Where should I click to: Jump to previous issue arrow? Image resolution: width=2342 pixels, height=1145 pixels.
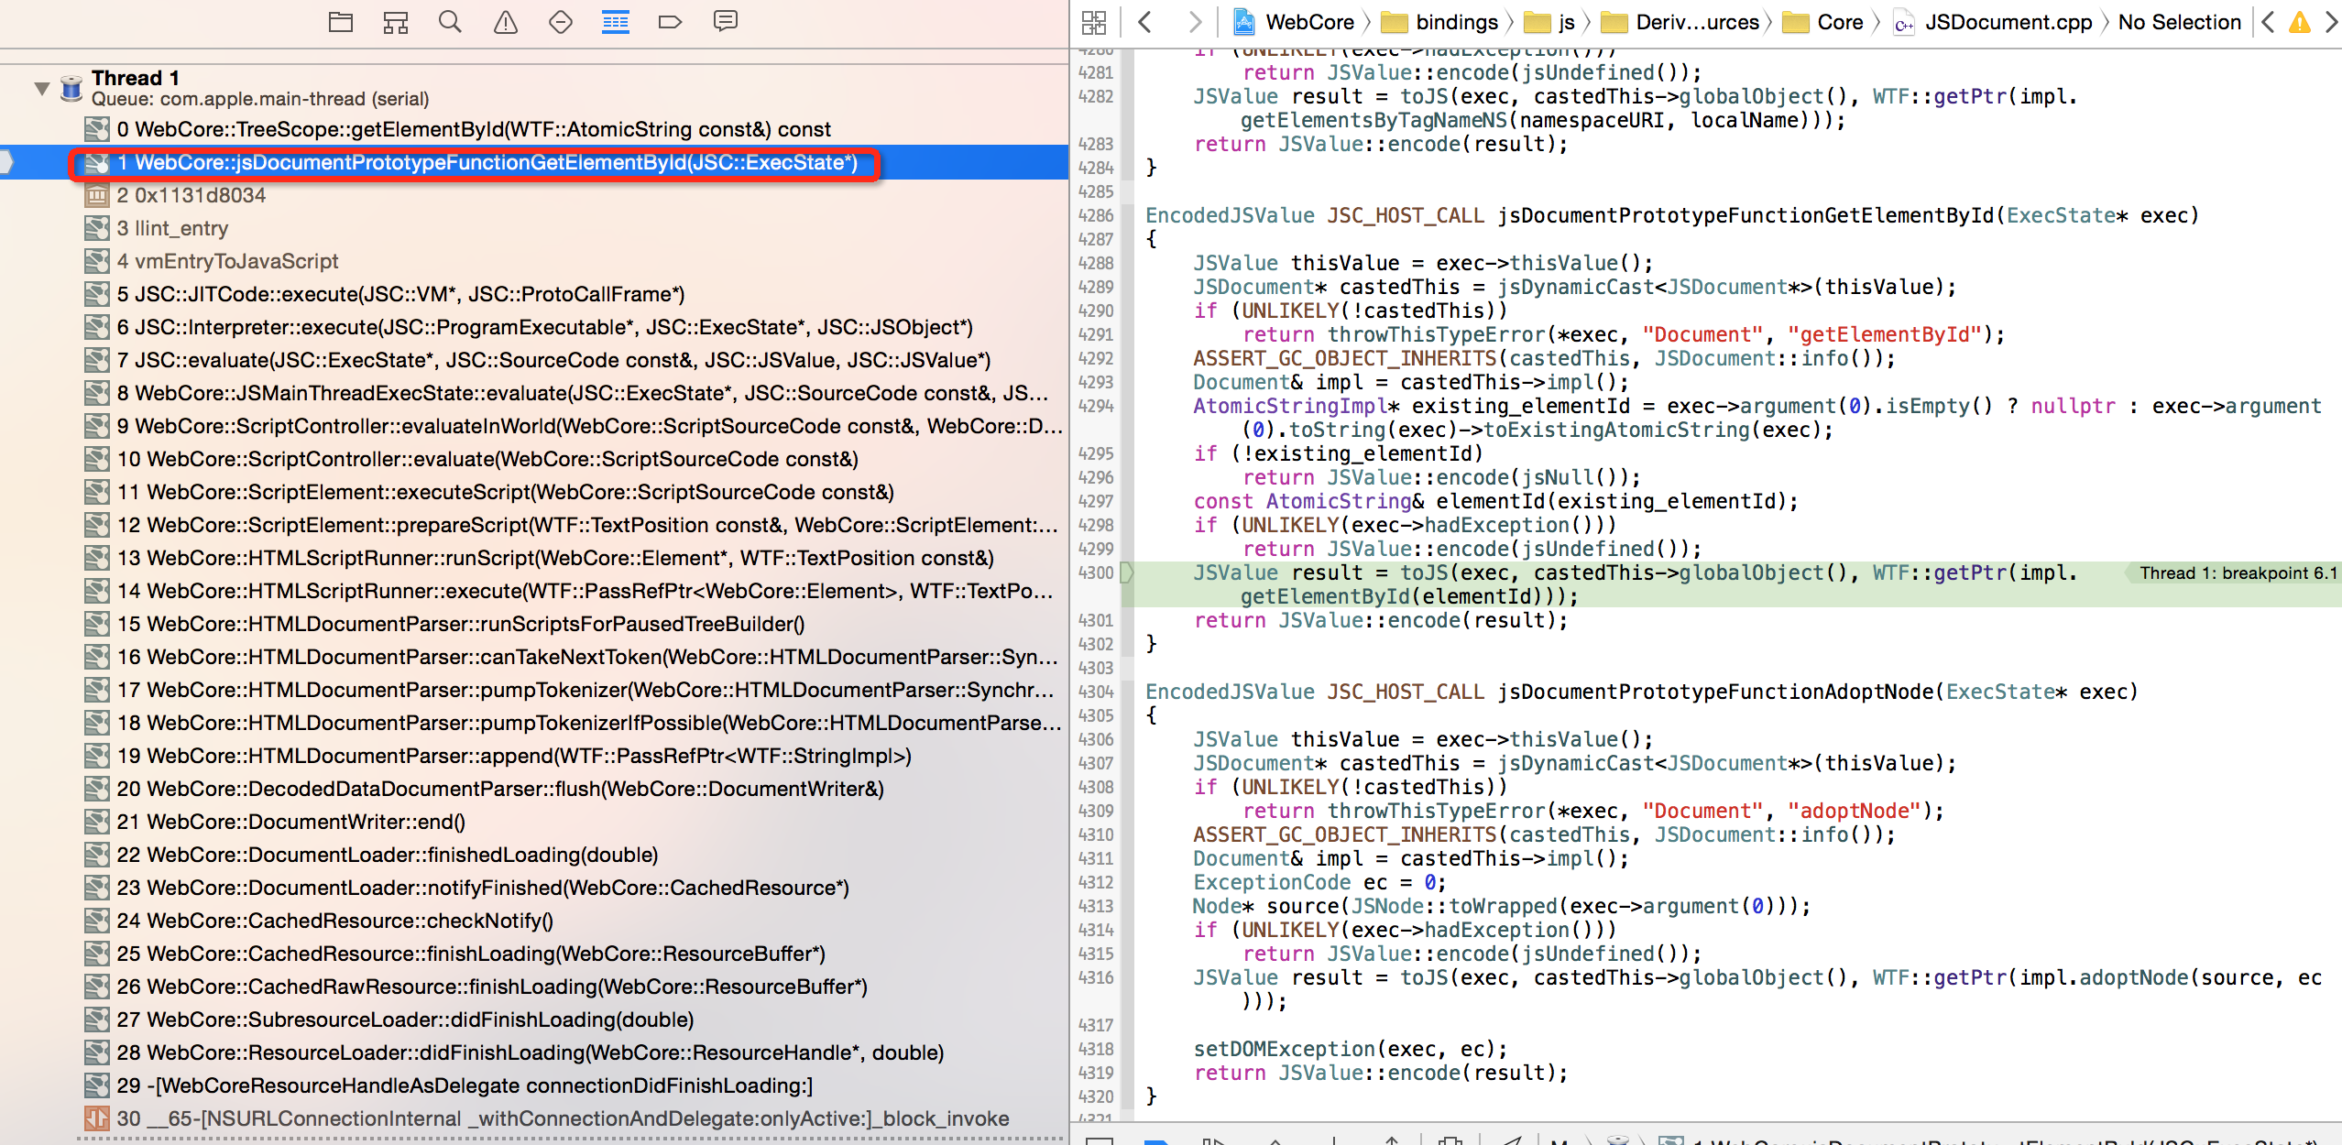point(2268,22)
